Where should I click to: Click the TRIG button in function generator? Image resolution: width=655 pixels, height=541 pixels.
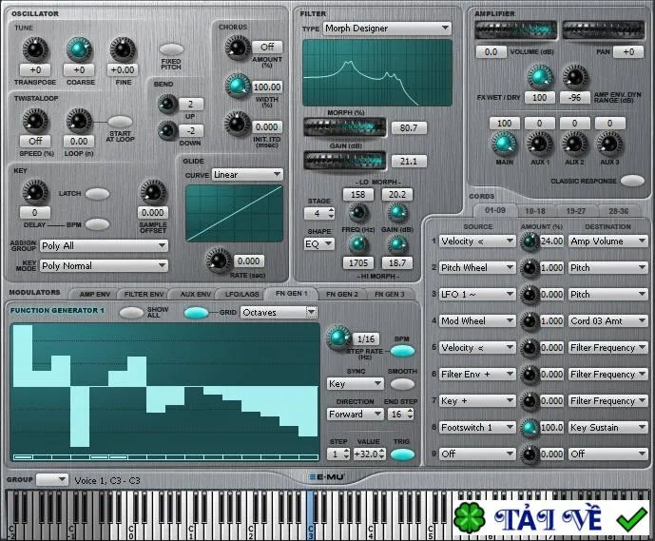tap(403, 454)
